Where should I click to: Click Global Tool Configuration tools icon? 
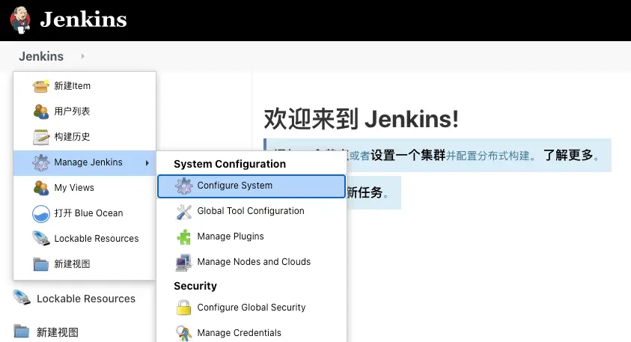coord(184,212)
